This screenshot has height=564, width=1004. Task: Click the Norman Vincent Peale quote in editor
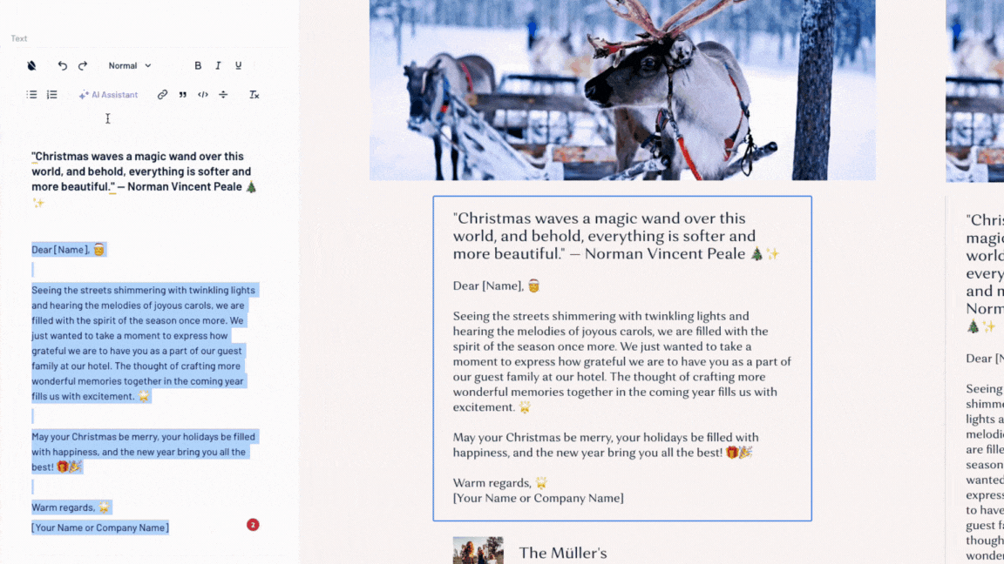pyautogui.click(x=144, y=171)
